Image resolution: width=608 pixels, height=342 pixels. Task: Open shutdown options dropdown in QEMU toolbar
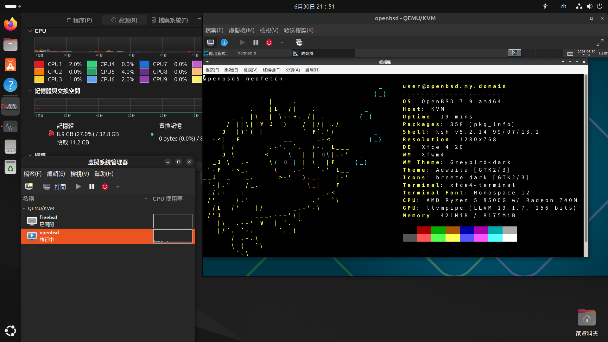(282, 42)
